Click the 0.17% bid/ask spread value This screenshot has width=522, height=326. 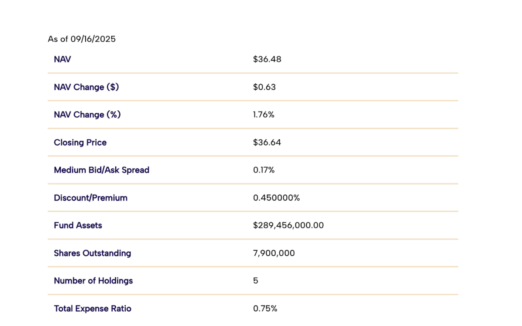point(264,170)
